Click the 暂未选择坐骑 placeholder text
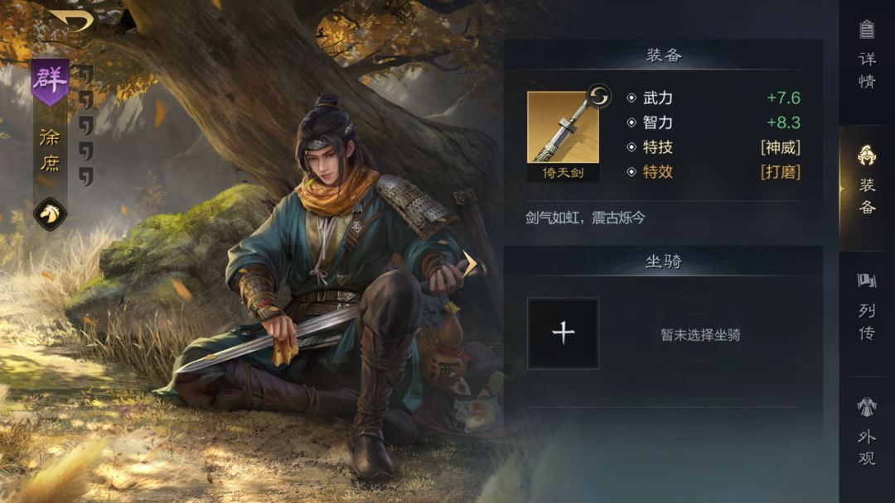 (x=700, y=335)
